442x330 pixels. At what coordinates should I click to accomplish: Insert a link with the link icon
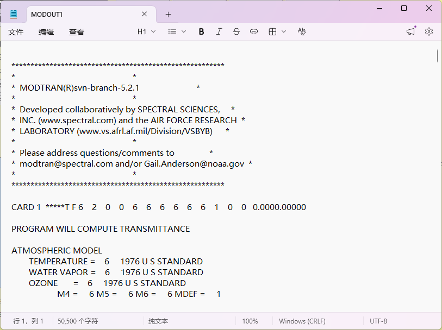pos(254,31)
